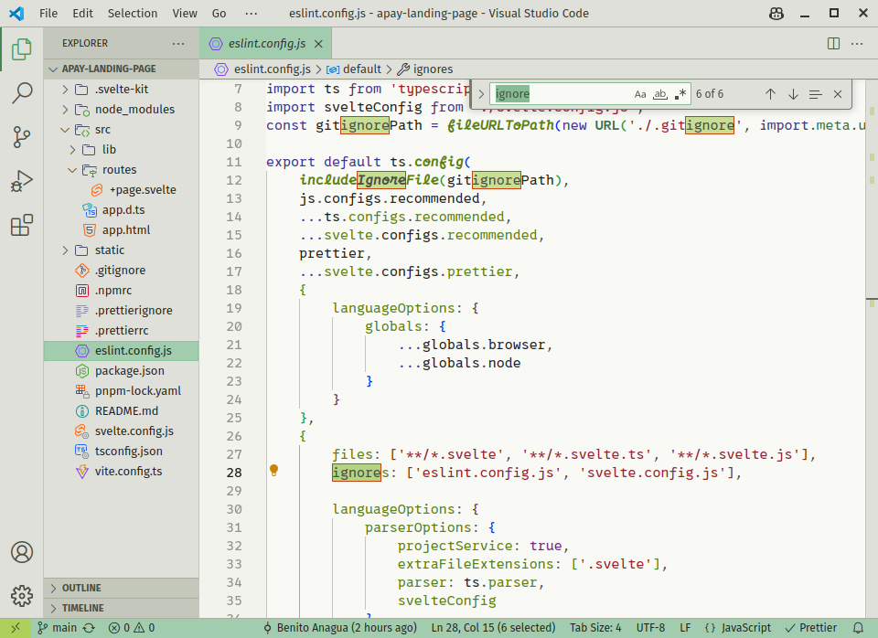Open errors and warnings count in status bar
878x638 pixels.
coord(132,628)
